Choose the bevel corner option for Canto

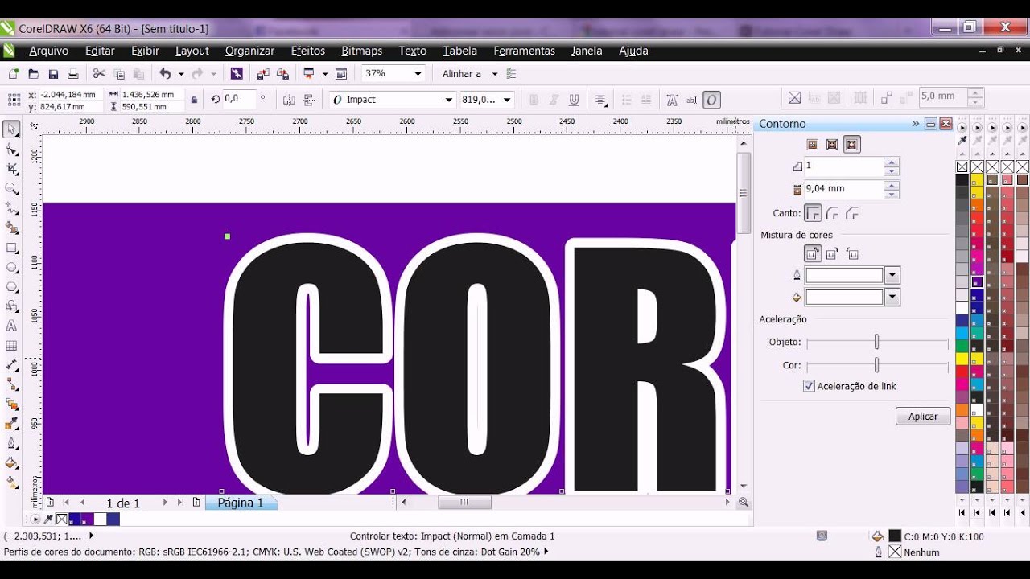852,213
